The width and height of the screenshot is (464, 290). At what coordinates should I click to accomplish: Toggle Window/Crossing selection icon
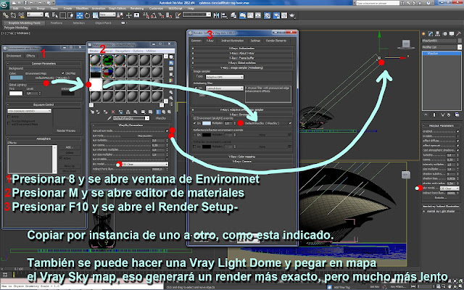(70, 15)
